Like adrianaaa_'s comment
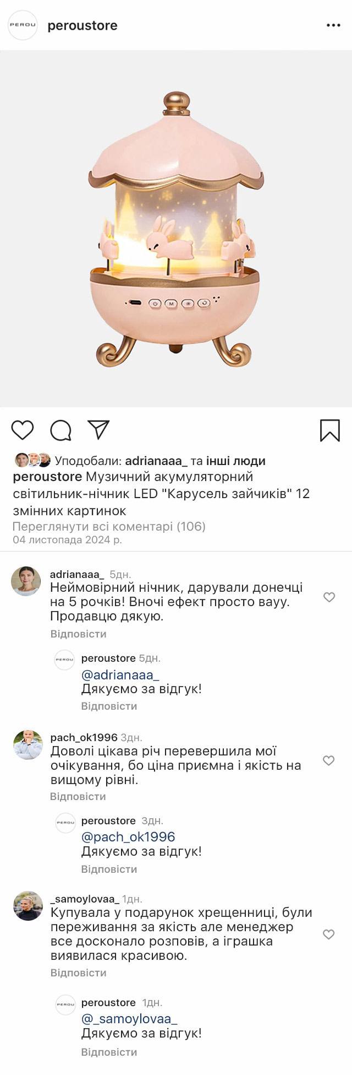 tap(329, 597)
